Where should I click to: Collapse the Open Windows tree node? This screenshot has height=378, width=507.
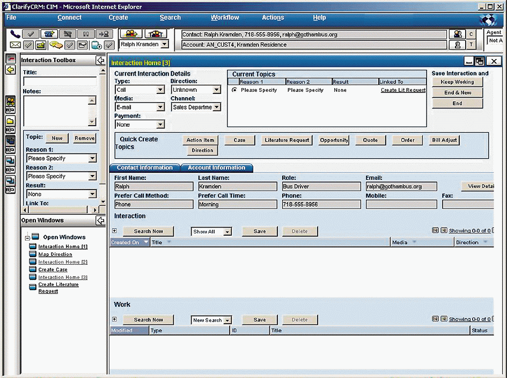27,237
